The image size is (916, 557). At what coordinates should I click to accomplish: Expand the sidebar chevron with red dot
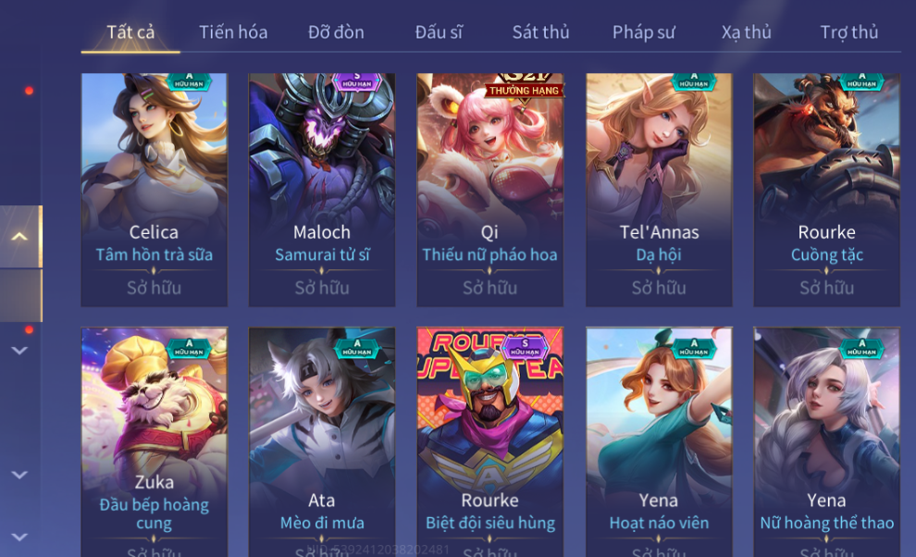pos(19,350)
